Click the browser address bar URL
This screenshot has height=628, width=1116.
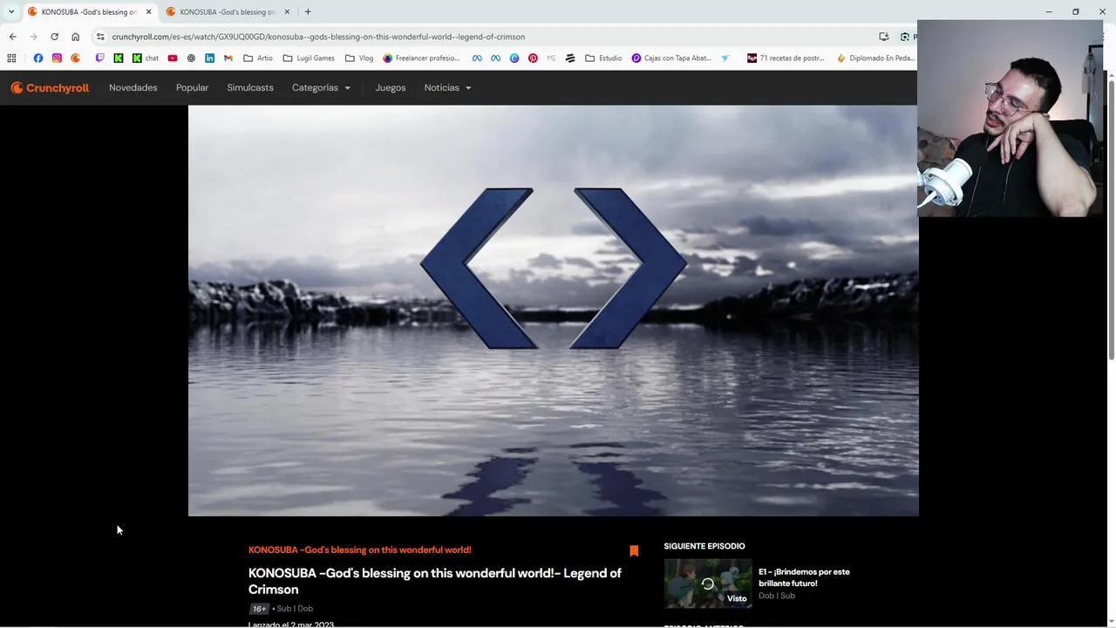tap(318, 37)
